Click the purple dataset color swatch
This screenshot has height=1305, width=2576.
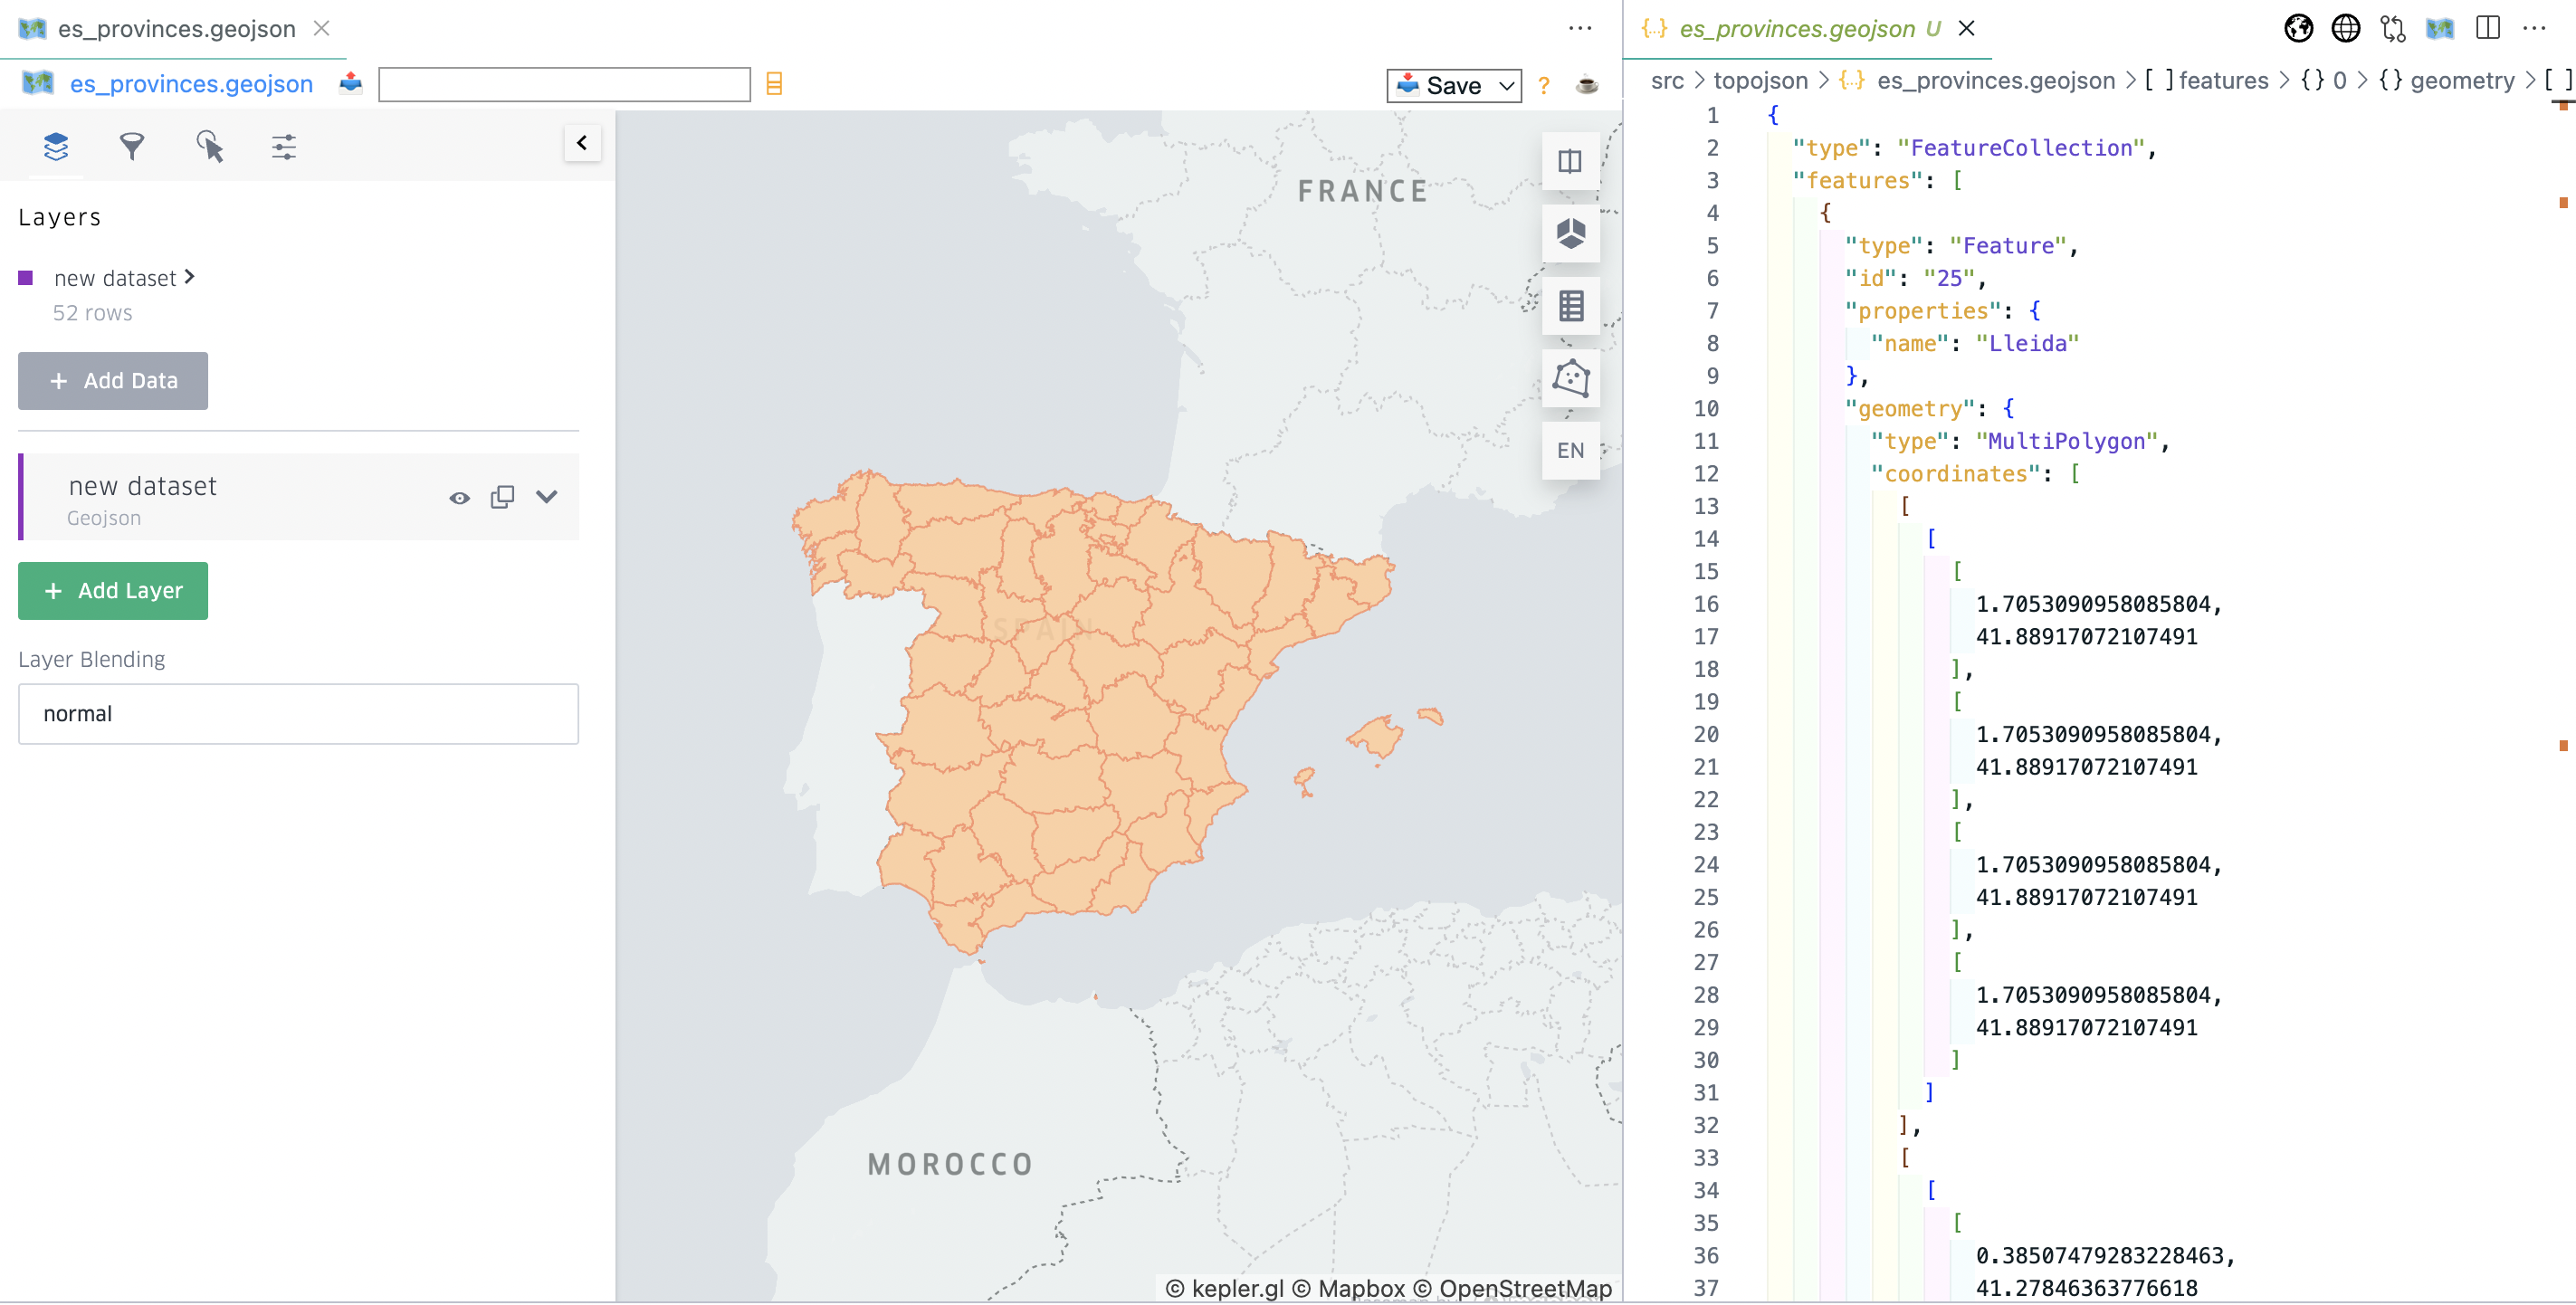pyautogui.click(x=26, y=278)
